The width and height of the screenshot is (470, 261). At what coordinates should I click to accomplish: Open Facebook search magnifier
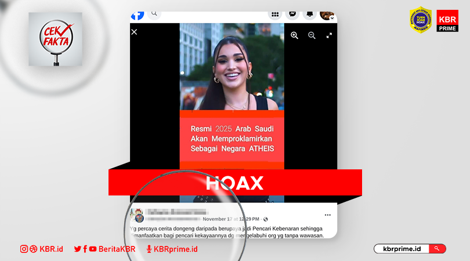pyautogui.click(x=154, y=14)
